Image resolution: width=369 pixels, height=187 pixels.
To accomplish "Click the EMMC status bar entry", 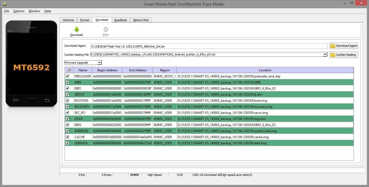I will click(135, 175).
